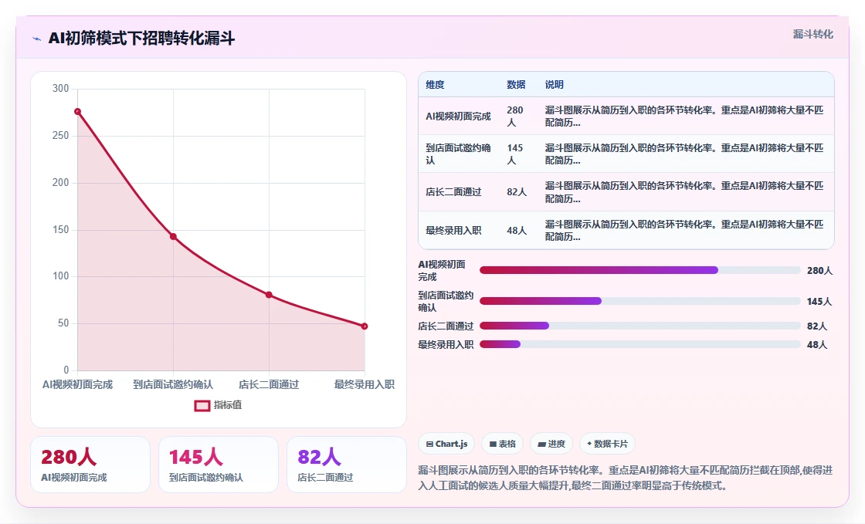The height and width of the screenshot is (524, 865).
Task: Select the 最终录用入职 data point on chart
Action: point(365,326)
